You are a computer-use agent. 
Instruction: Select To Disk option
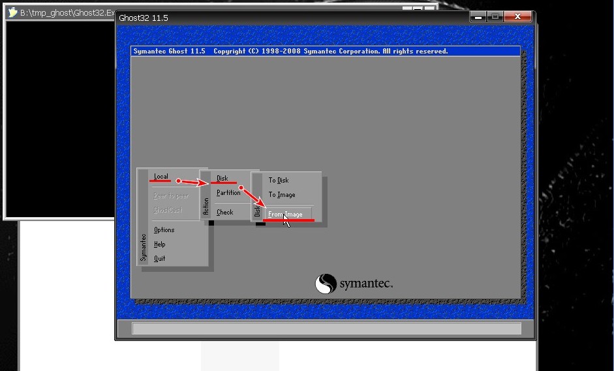coord(279,181)
